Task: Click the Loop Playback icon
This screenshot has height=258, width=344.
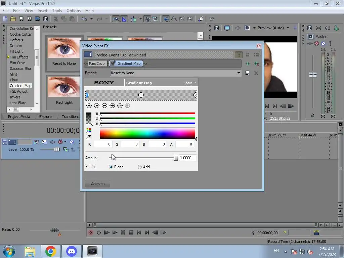Action: [98, 232]
